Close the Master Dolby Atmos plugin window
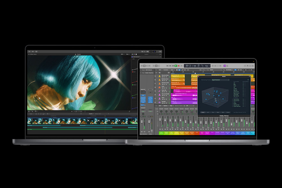 click(x=198, y=77)
